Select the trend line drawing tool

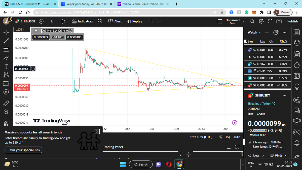pos(6,40)
